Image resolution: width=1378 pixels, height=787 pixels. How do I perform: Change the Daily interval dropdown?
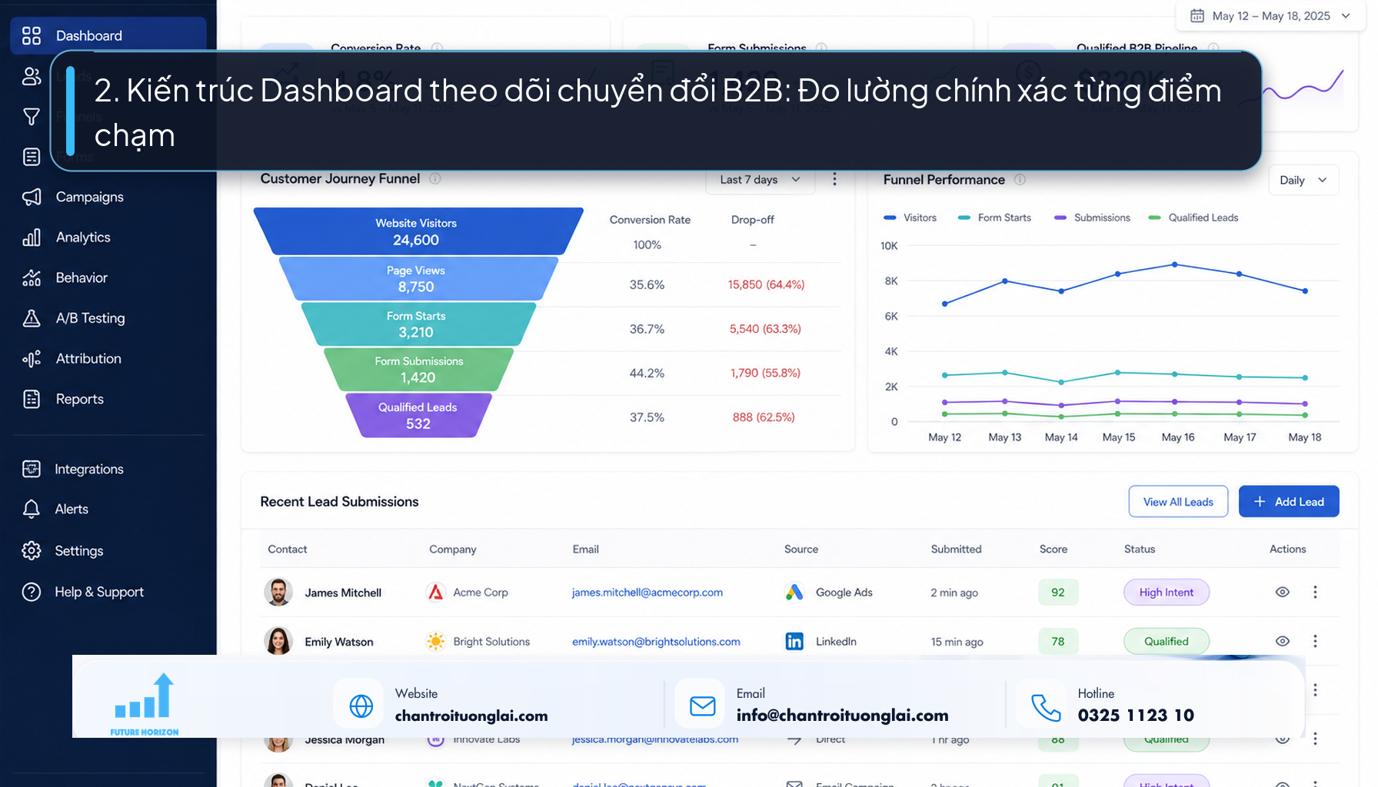coord(1303,180)
